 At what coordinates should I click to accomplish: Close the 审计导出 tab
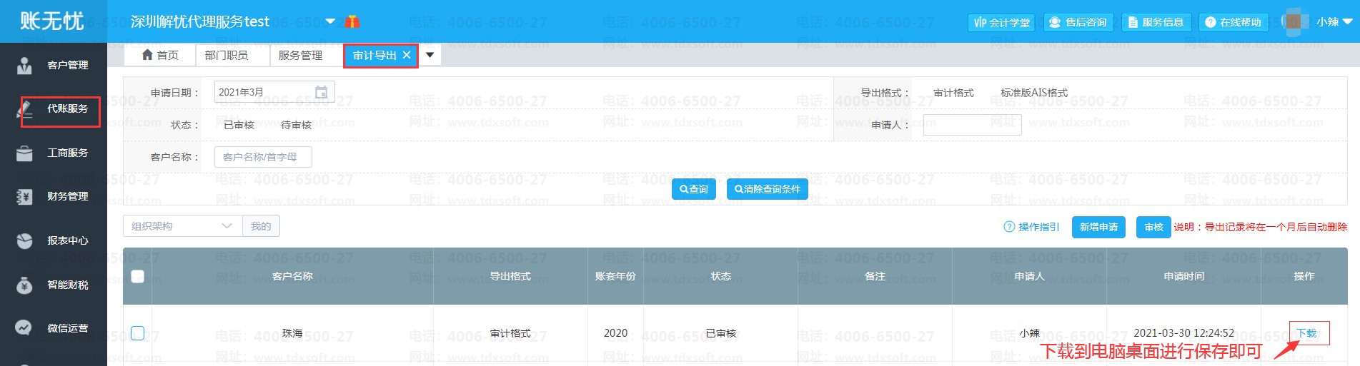[x=407, y=55]
